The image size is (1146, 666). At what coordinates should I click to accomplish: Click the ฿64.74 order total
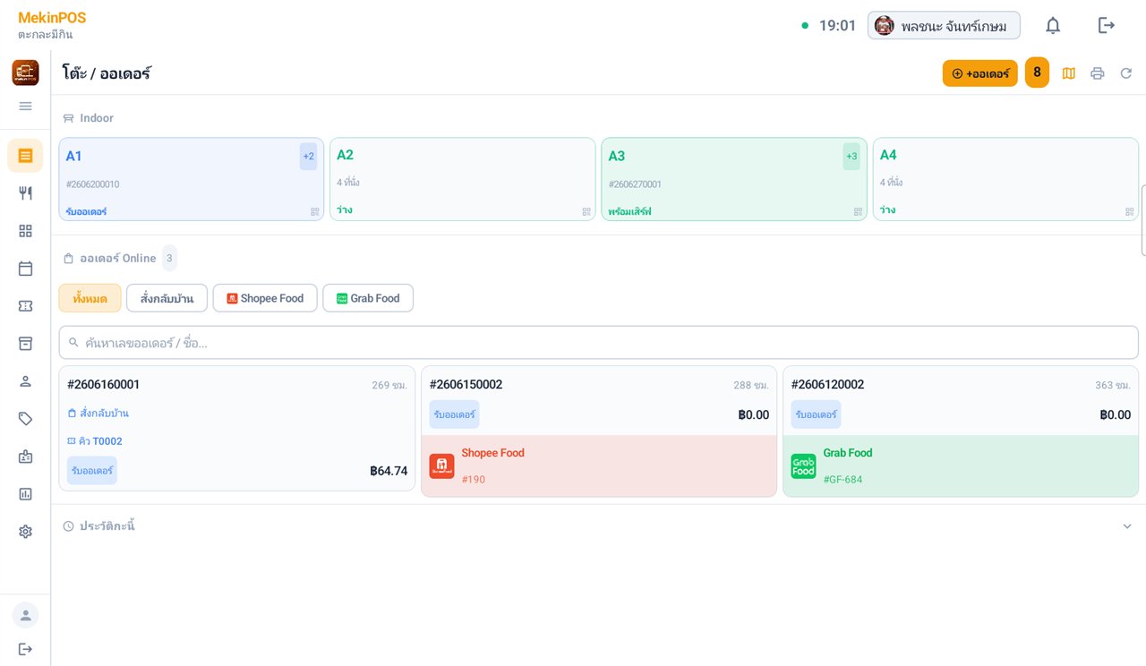[389, 471]
